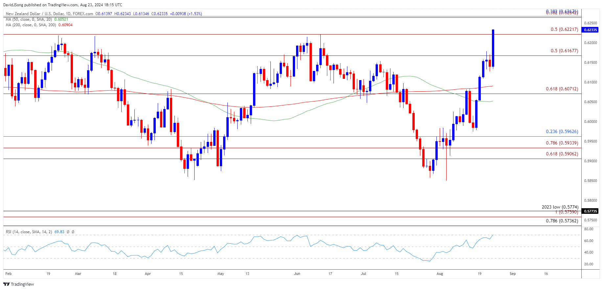The image size is (603, 290).
Task: Click the Feb label on time axis
Action: point(9,274)
